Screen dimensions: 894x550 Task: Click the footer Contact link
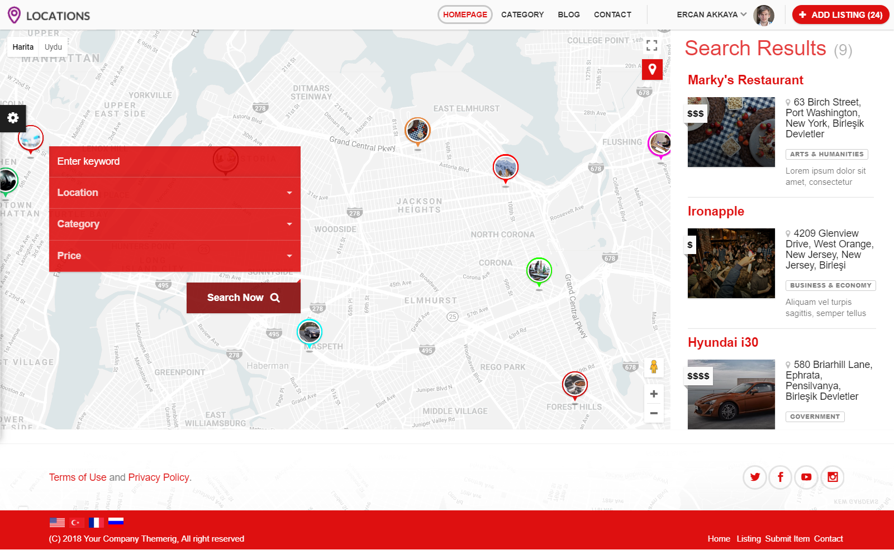[x=828, y=539]
